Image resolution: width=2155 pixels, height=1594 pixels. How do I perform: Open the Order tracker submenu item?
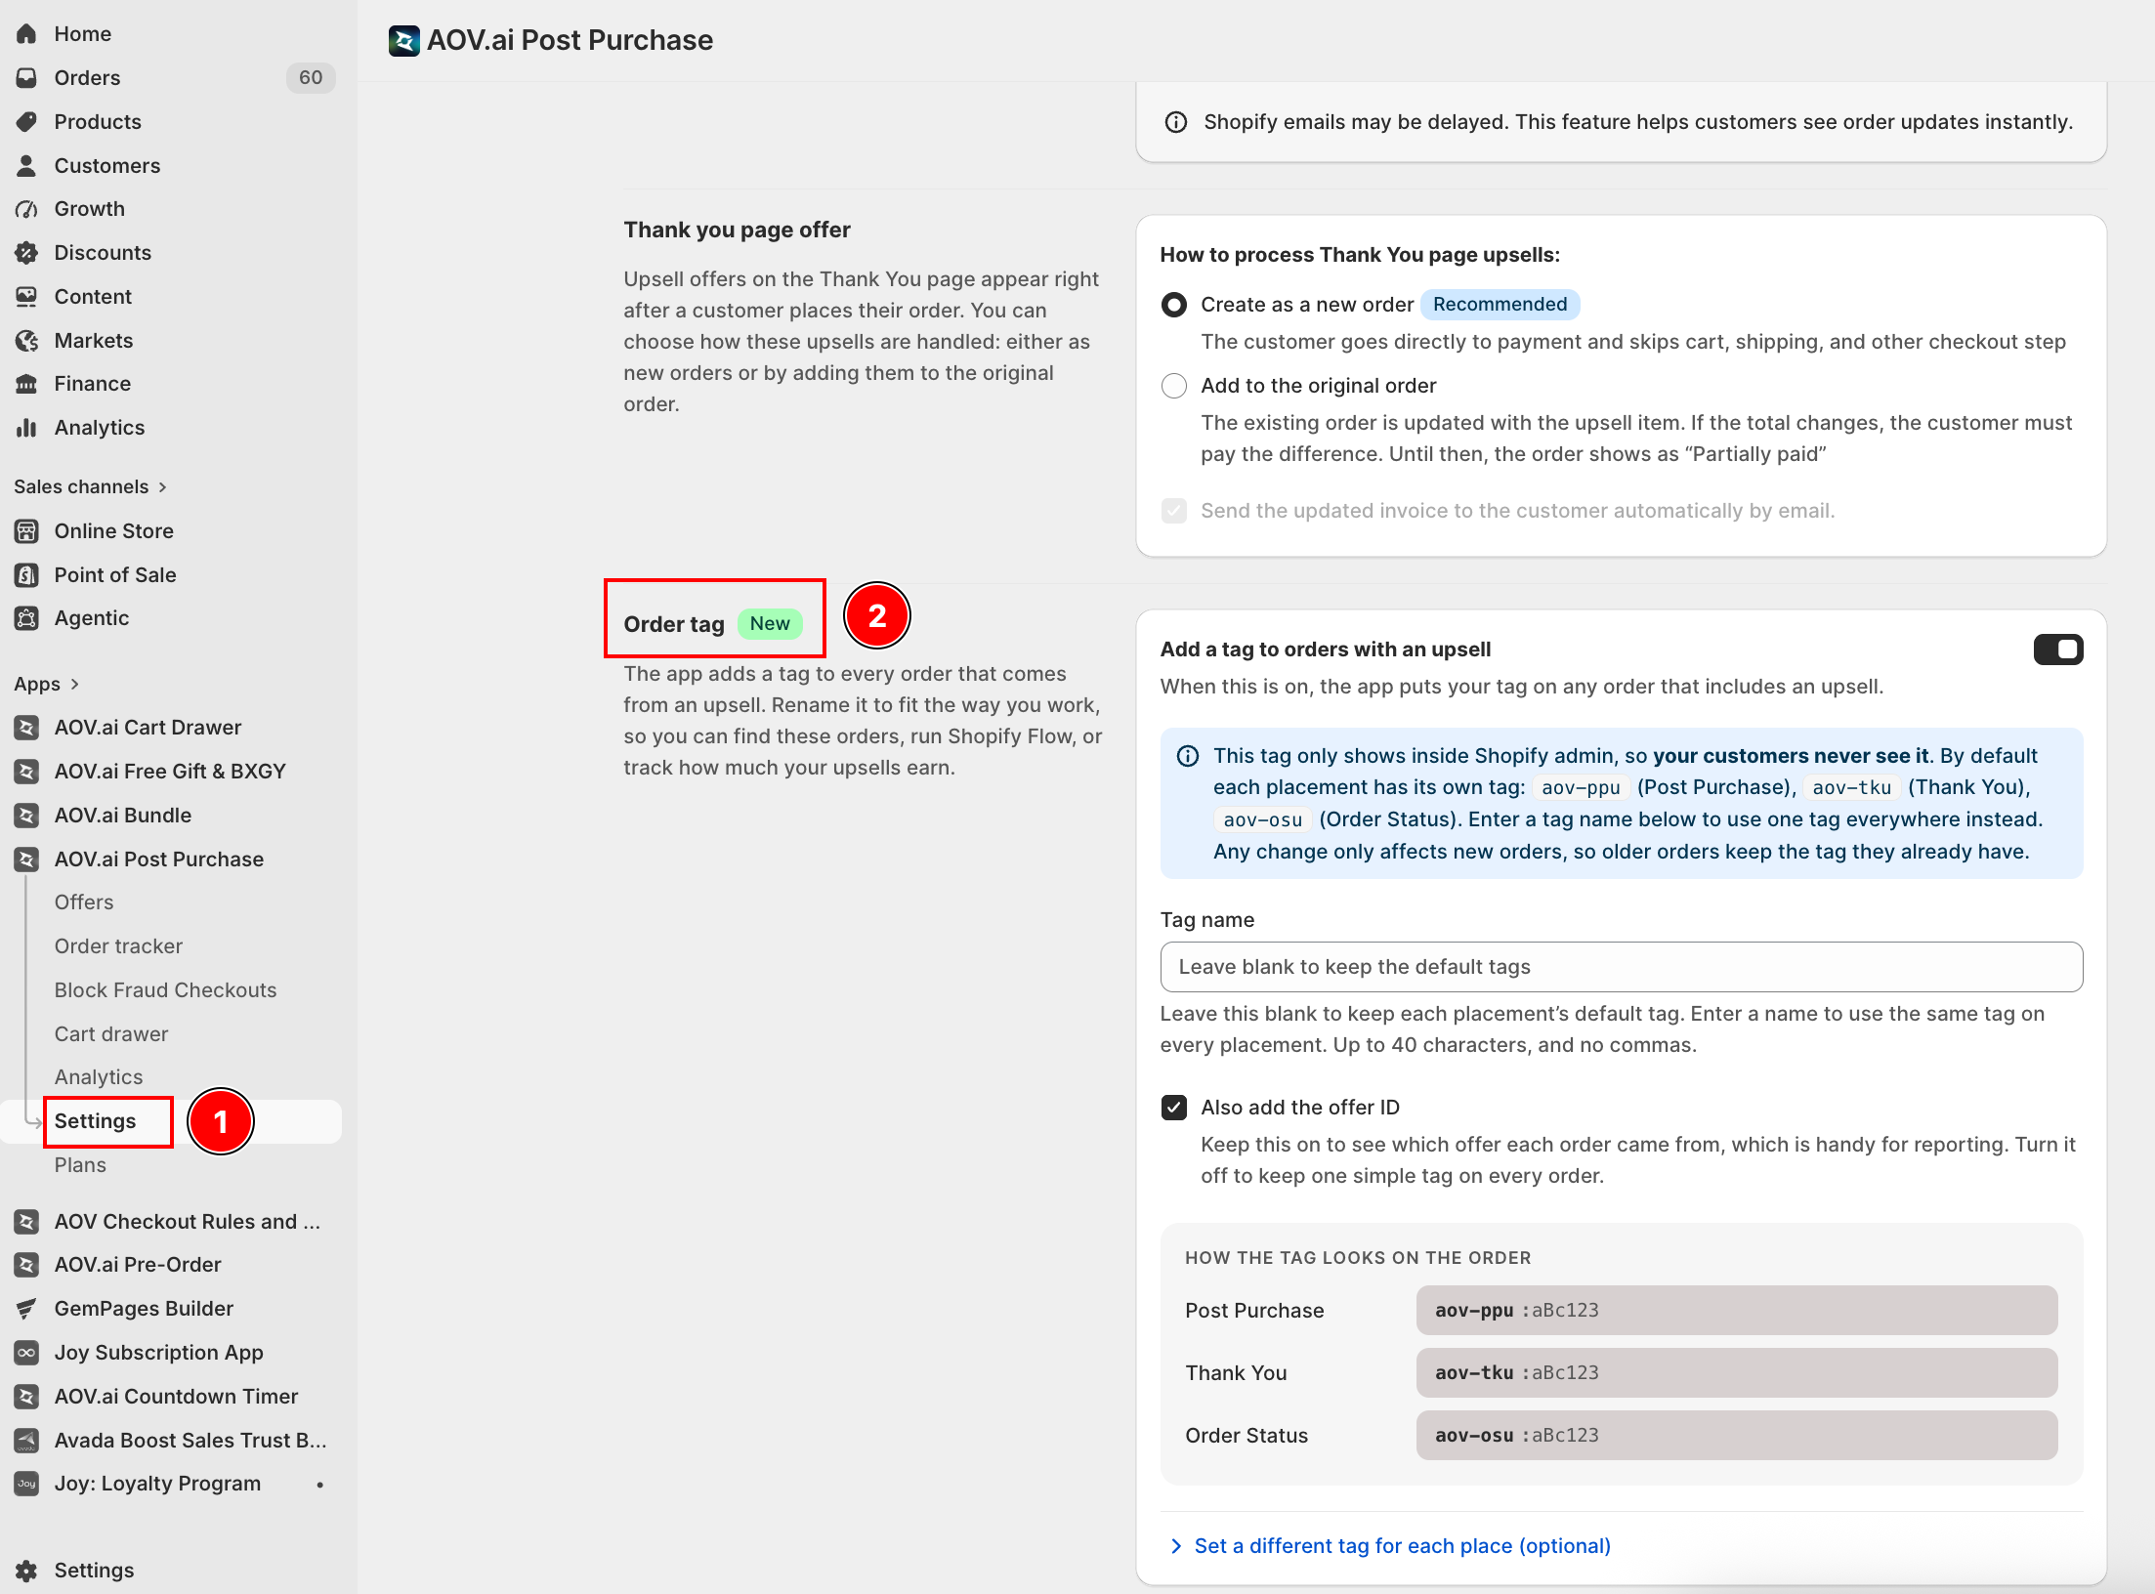click(x=118, y=946)
